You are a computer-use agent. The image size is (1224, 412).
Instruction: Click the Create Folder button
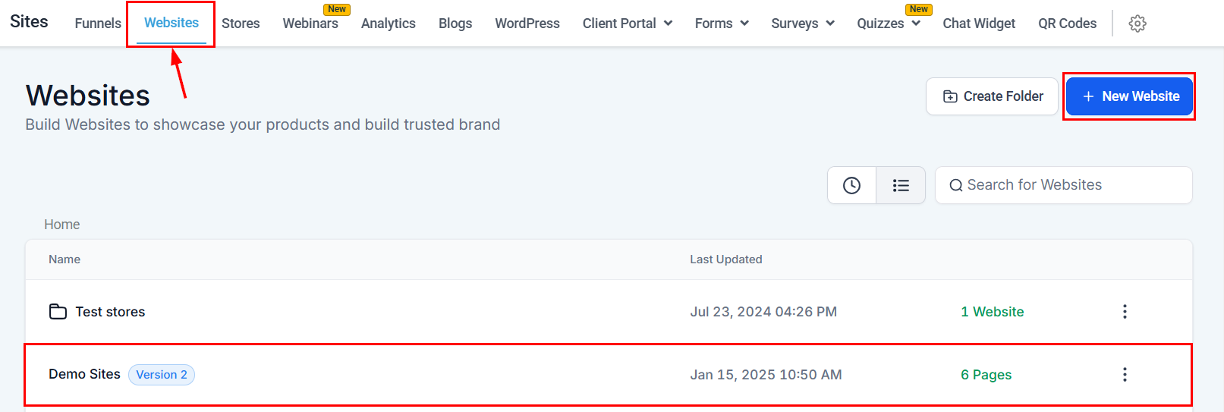992,96
